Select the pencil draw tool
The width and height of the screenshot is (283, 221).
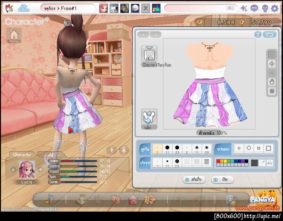tap(272, 55)
